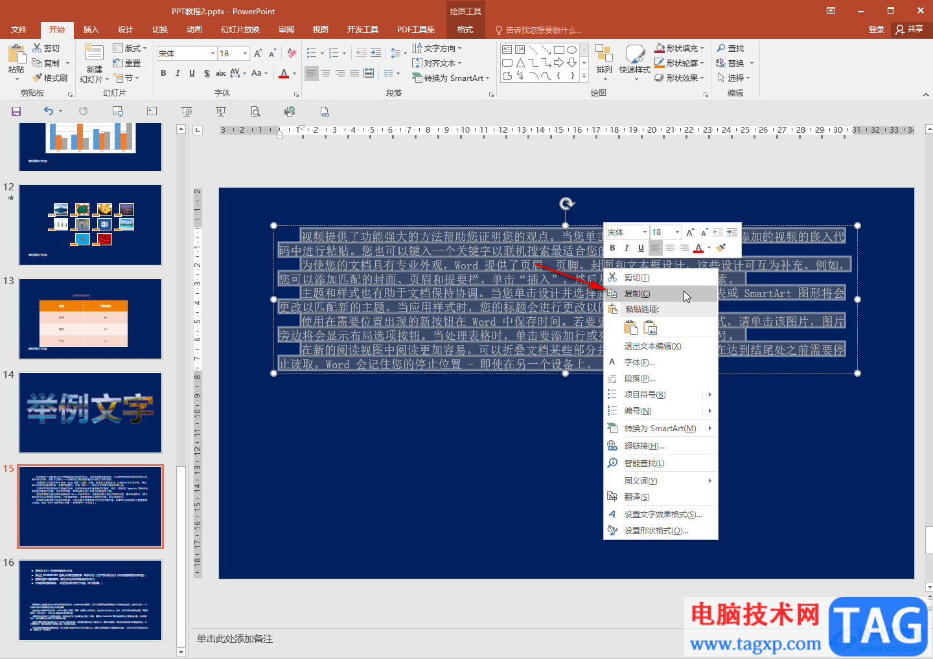Click the Paste clipboard icon in ribbon
The width and height of the screenshot is (933, 659).
16,54
